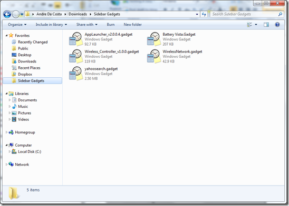Open Help via the blue question icon
Screen dimensions: 289x206
[x=277, y=25]
